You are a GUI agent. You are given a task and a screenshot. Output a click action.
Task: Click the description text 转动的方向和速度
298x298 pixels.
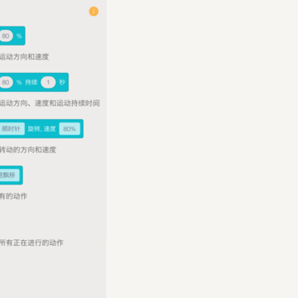pyautogui.click(x=28, y=150)
